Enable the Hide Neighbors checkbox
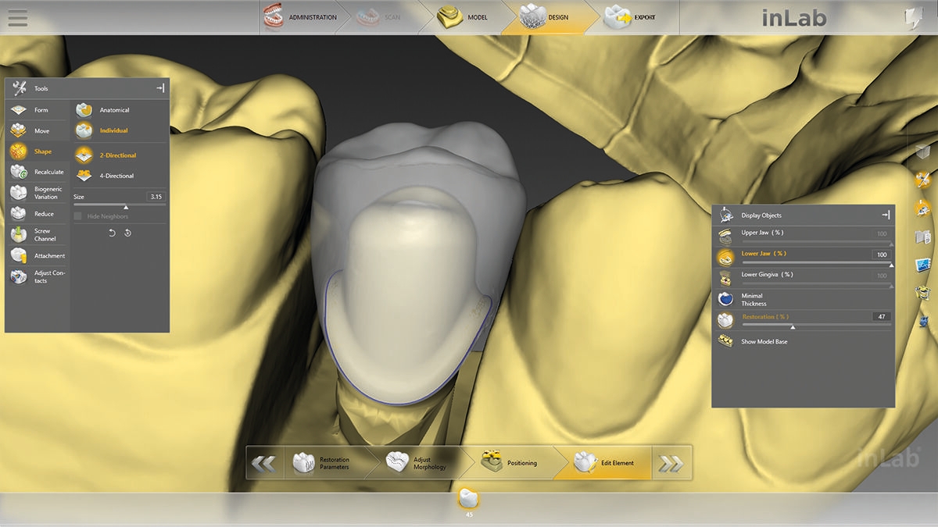The height and width of the screenshot is (527, 938). tap(78, 216)
